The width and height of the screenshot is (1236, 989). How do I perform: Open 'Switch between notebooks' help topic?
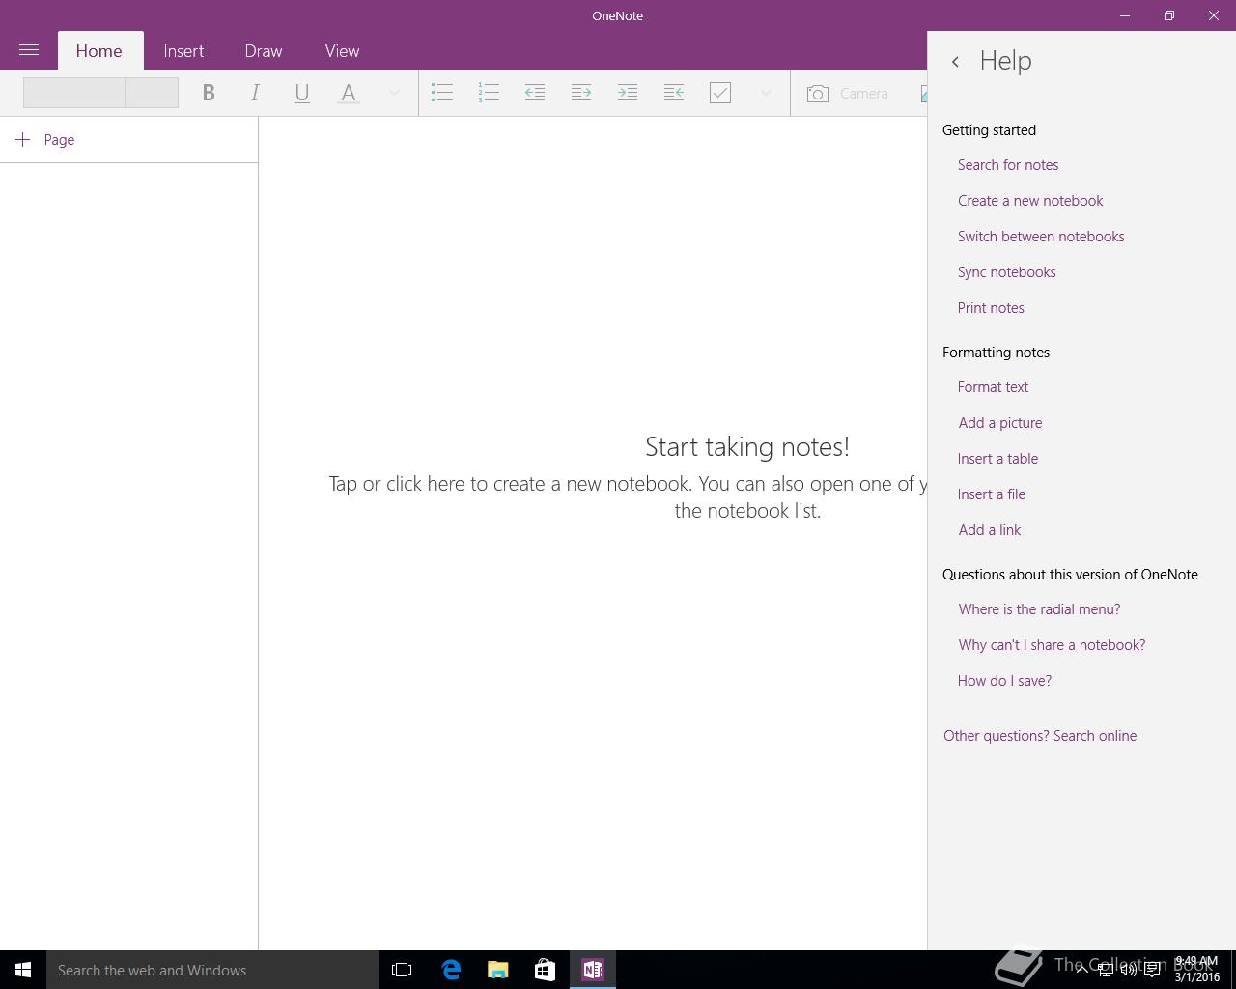[1041, 237]
